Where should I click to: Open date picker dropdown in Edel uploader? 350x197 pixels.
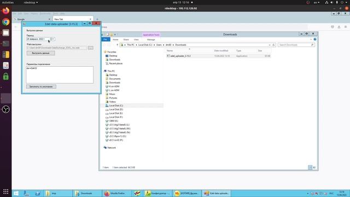(x=52, y=39)
